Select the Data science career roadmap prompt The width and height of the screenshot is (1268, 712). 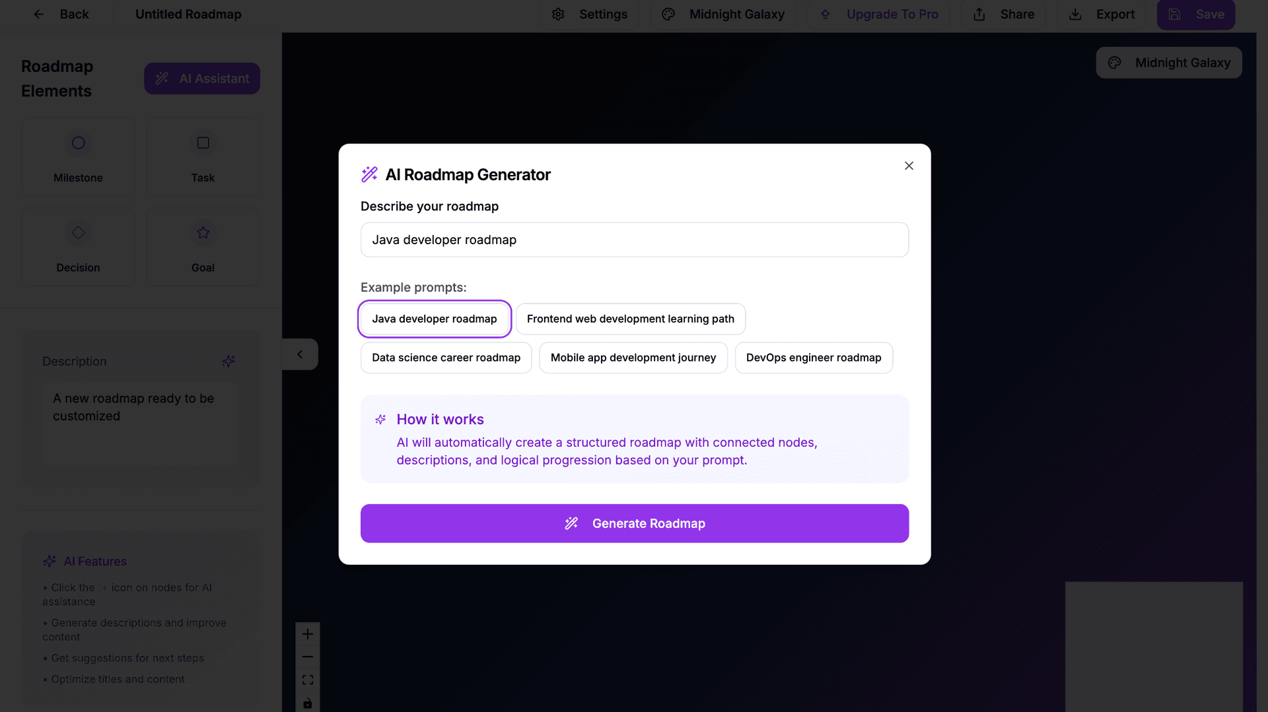tap(446, 357)
